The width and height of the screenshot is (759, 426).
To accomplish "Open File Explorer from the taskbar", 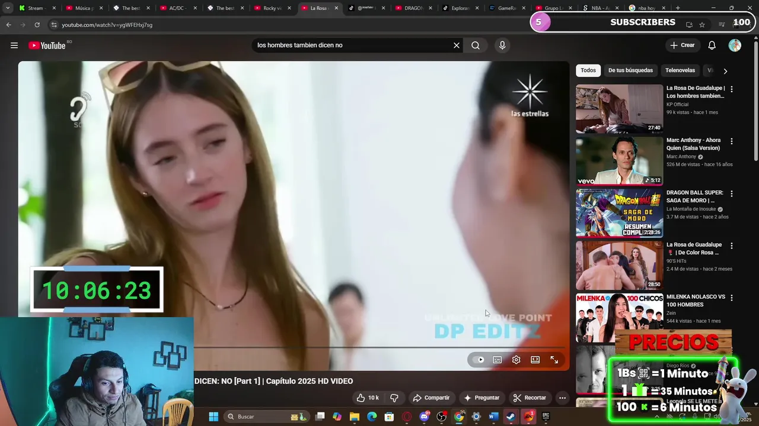I will tap(355, 417).
